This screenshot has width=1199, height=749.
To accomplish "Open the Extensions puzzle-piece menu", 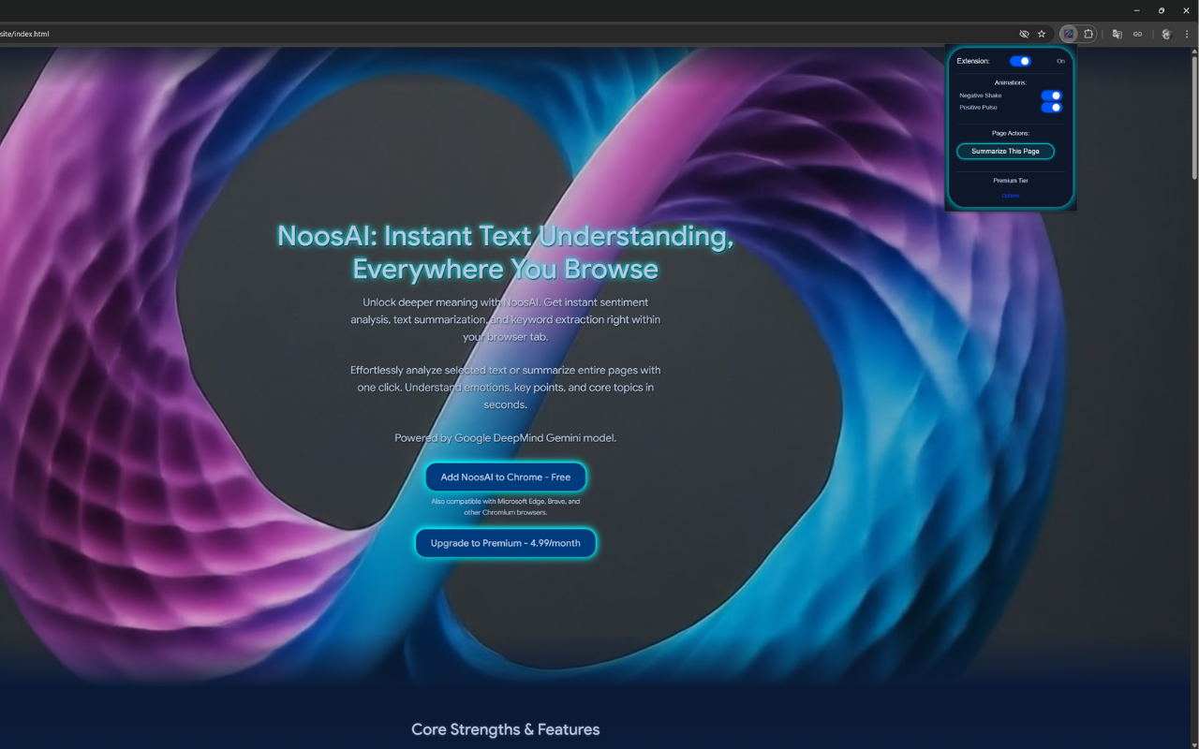I will (1088, 34).
